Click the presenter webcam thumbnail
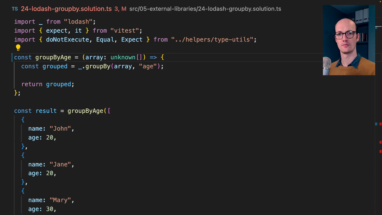Viewport: 382px width, 215px height. 349,40
